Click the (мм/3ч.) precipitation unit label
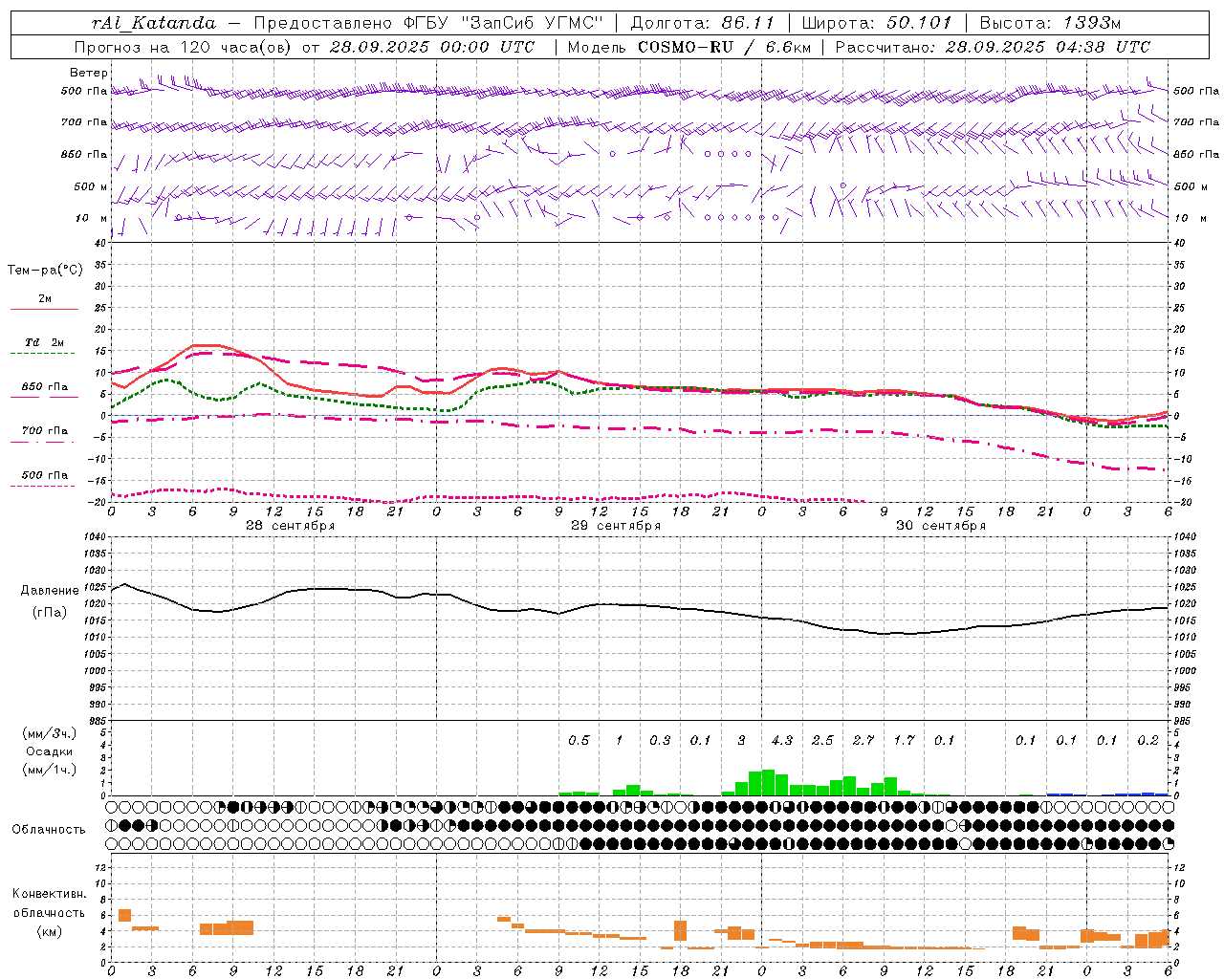This screenshot has width=1224, height=979. point(49,733)
